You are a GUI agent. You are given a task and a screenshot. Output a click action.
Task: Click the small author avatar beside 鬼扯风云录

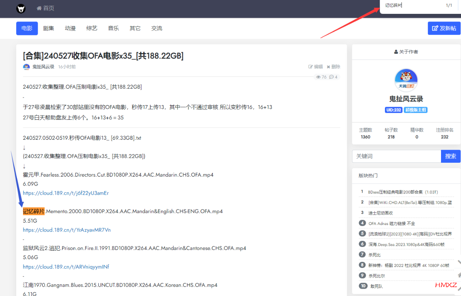[x=26, y=67]
